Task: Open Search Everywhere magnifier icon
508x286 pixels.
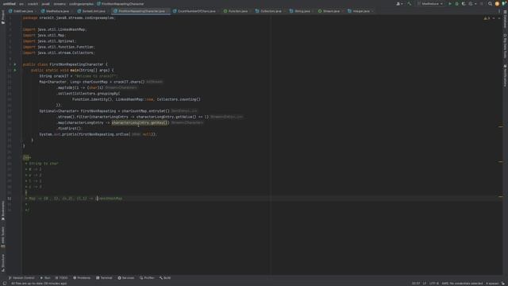Action: point(490,4)
